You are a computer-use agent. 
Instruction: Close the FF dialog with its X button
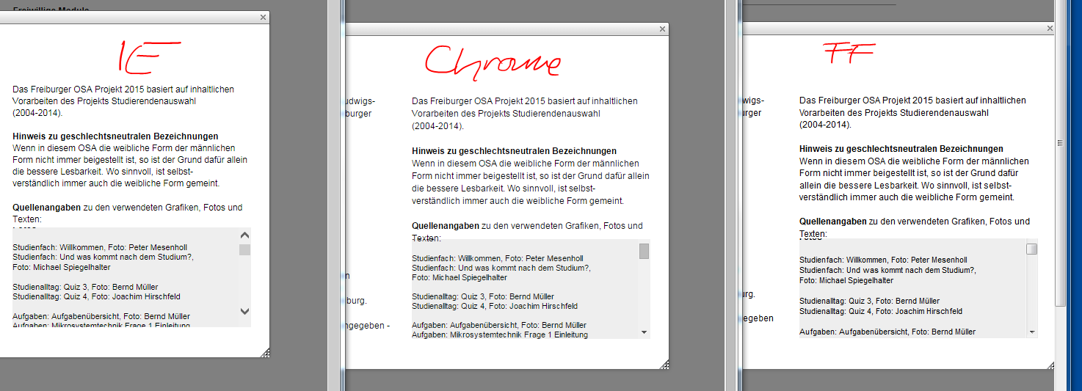click(1050, 28)
